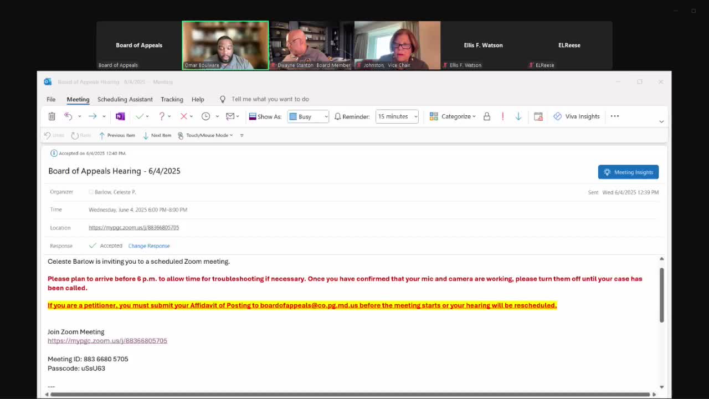Click the Propose New Time clock icon
The height and width of the screenshot is (399, 709).
(x=205, y=116)
